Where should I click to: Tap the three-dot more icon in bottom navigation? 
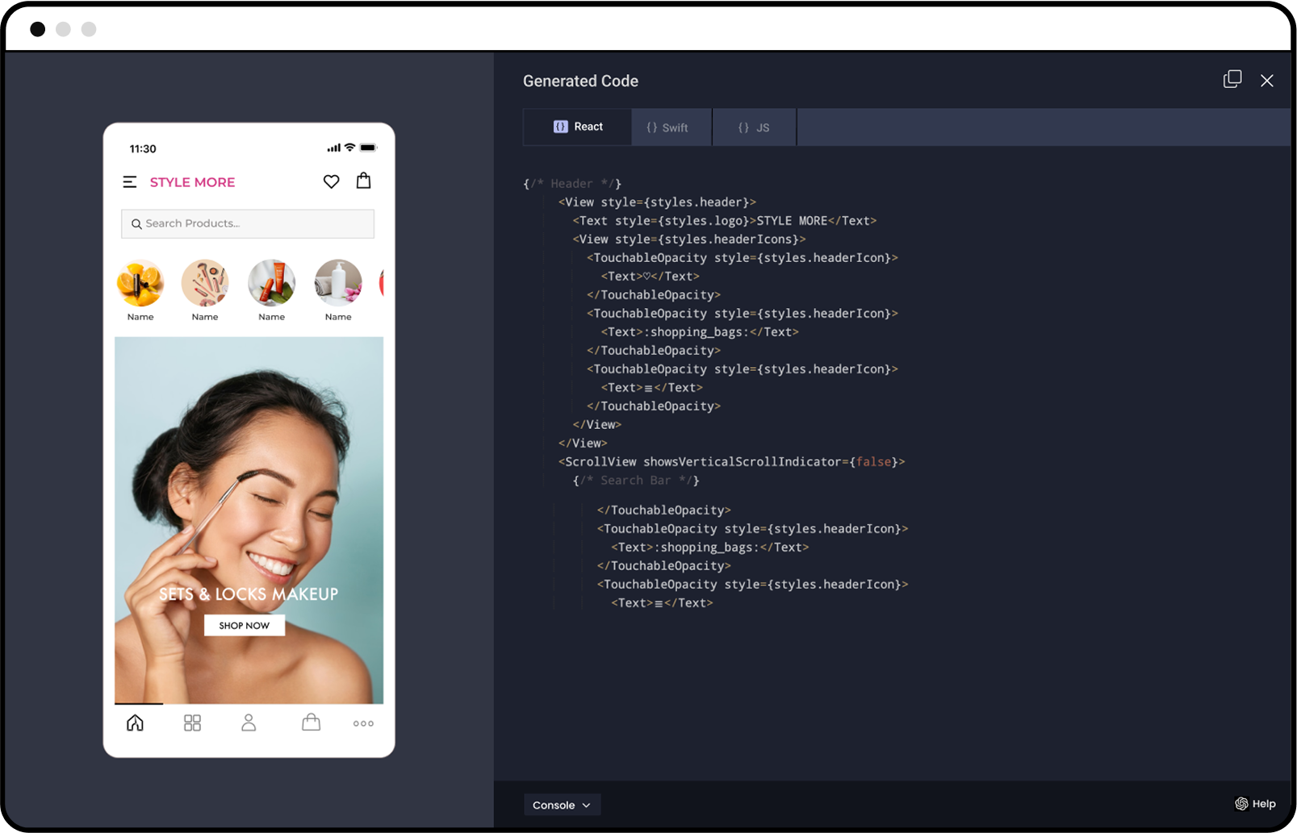pos(362,723)
